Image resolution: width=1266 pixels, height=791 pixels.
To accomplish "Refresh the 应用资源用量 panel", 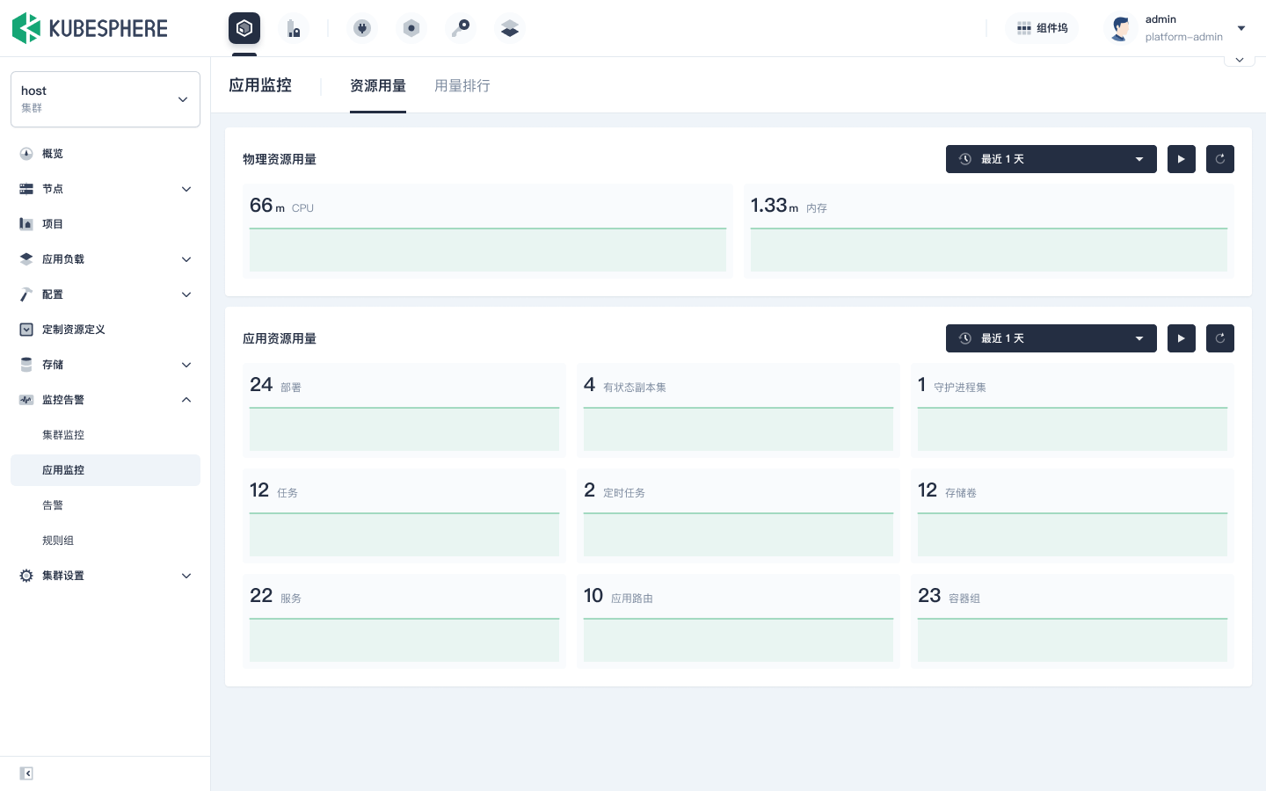I will [x=1220, y=338].
